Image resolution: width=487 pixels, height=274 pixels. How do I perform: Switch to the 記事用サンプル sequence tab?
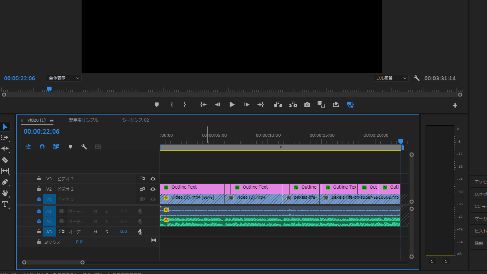pyautogui.click(x=84, y=120)
